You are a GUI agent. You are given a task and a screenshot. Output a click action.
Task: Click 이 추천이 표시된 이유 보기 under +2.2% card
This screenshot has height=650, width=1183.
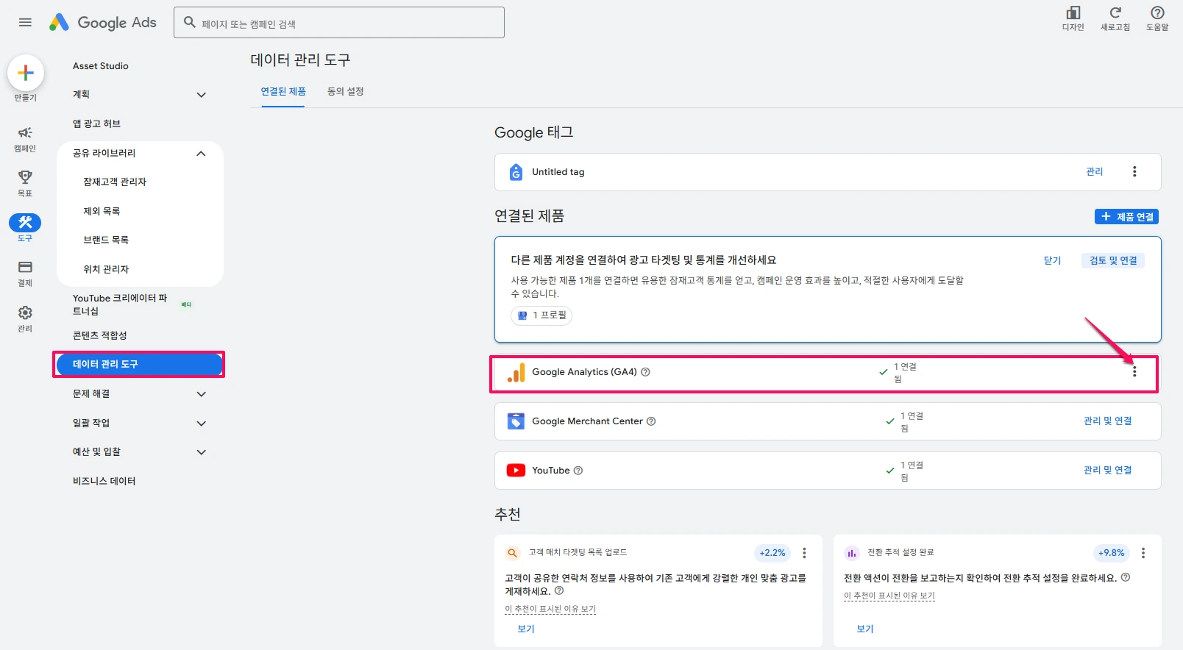(x=550, y=609)
